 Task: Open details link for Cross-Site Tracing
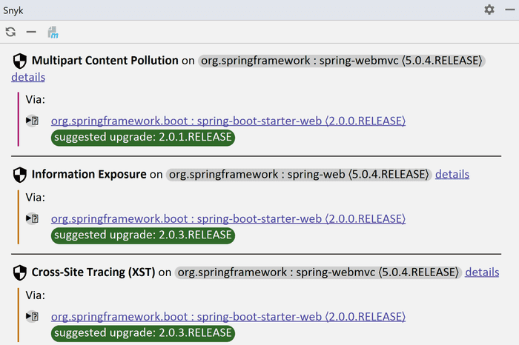click(482, 272)
